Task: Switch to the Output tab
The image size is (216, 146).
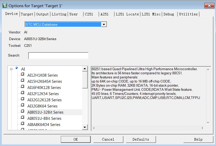Action: point(42,14)
